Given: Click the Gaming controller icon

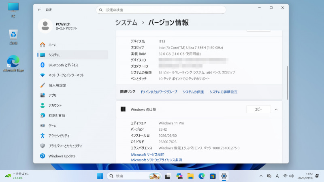Looking at the screenshot, I should (43, 125).
